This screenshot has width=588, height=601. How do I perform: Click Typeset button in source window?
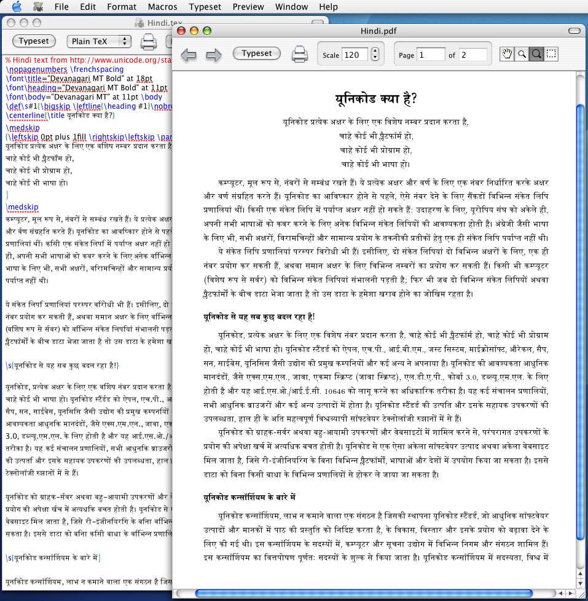tap(34, 41)
